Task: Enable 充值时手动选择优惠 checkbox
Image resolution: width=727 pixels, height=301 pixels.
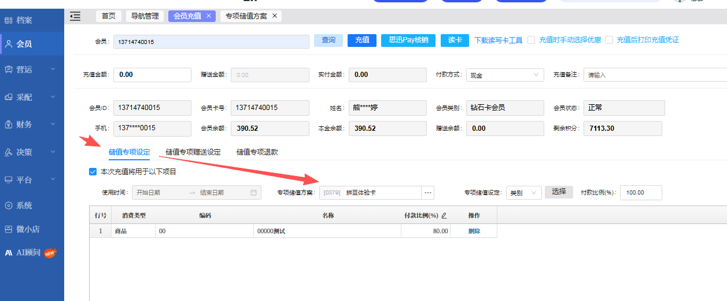Action: click(x=532, y=40)
